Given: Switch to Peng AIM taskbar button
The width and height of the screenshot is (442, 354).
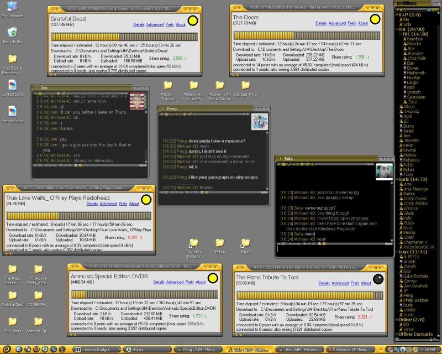Looking at the screenshot, I should (198, 350).
